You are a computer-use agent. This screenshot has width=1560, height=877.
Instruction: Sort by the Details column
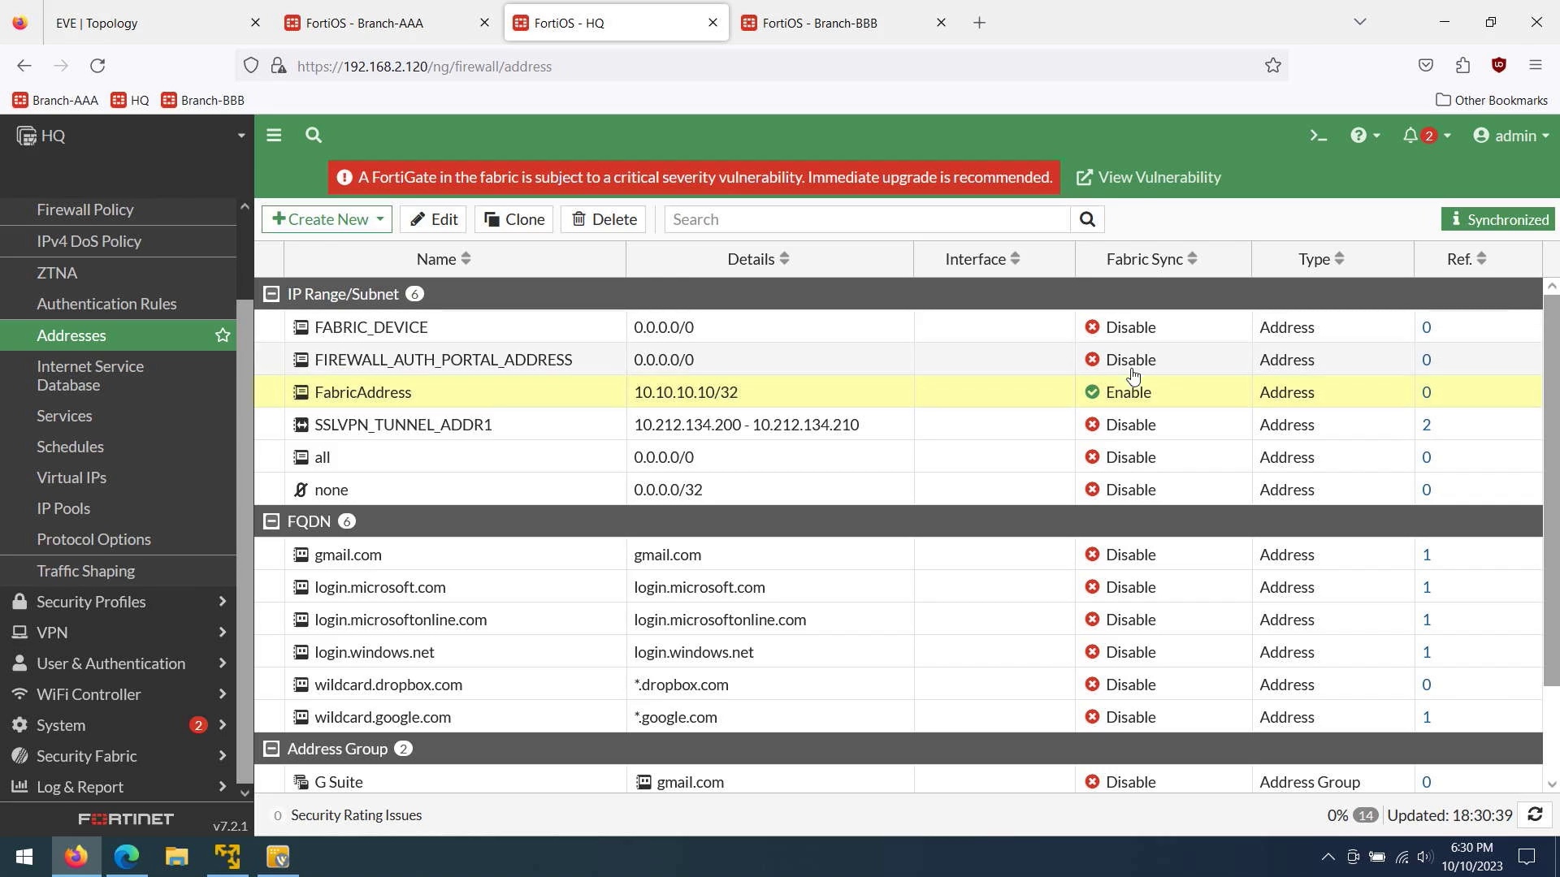point(758,259)
